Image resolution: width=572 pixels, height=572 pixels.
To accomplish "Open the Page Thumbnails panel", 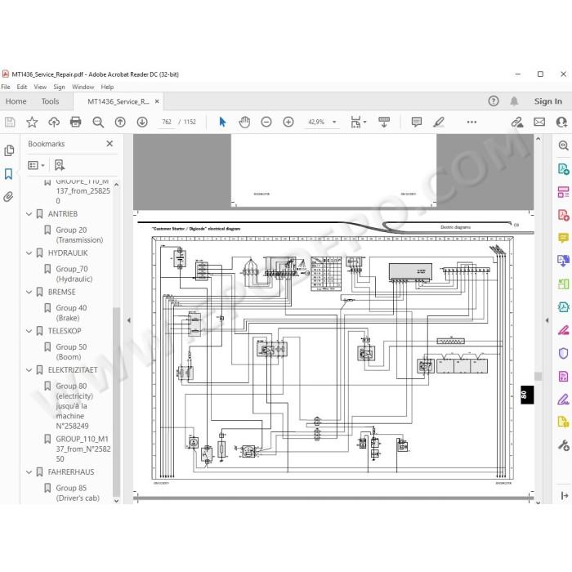I will coord(9,150).
